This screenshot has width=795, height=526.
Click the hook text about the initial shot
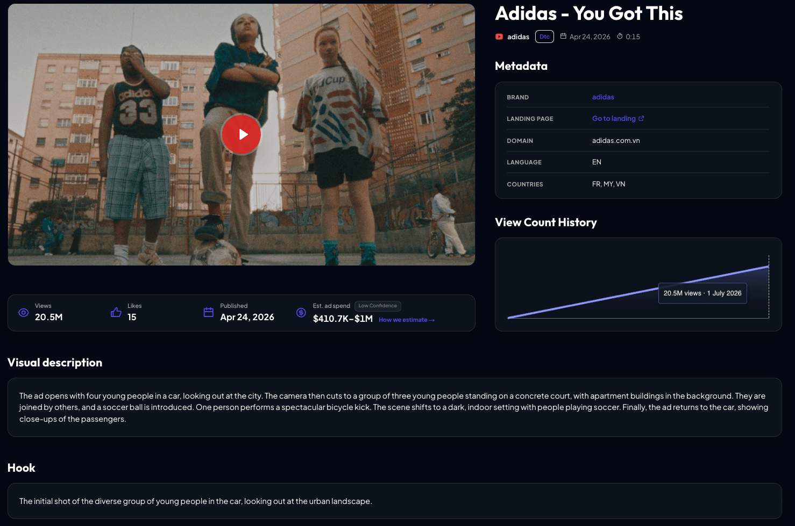click(x=196, y=501)
